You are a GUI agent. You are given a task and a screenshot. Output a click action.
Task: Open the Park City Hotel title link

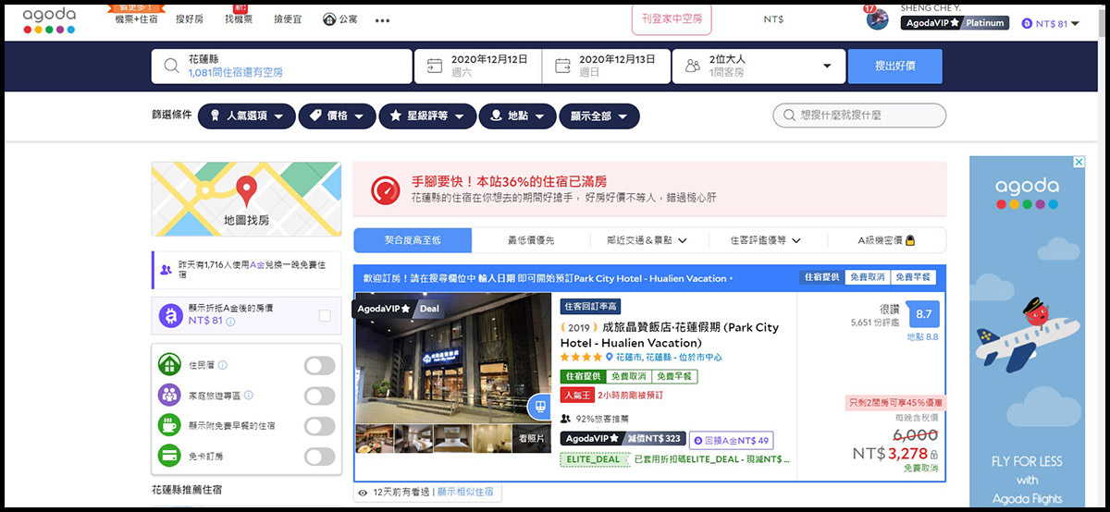(669, 335)
